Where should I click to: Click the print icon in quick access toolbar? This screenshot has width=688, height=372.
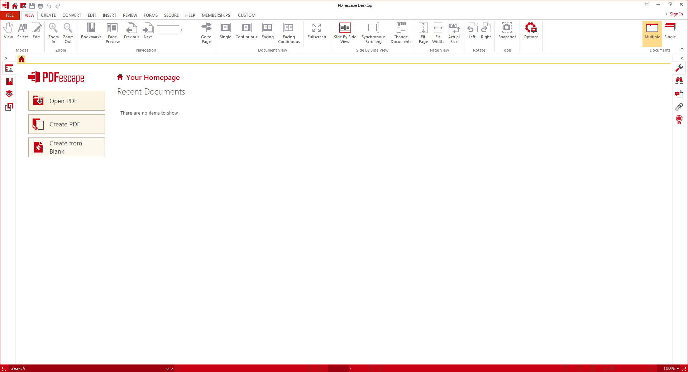click(x=40, y=6)
